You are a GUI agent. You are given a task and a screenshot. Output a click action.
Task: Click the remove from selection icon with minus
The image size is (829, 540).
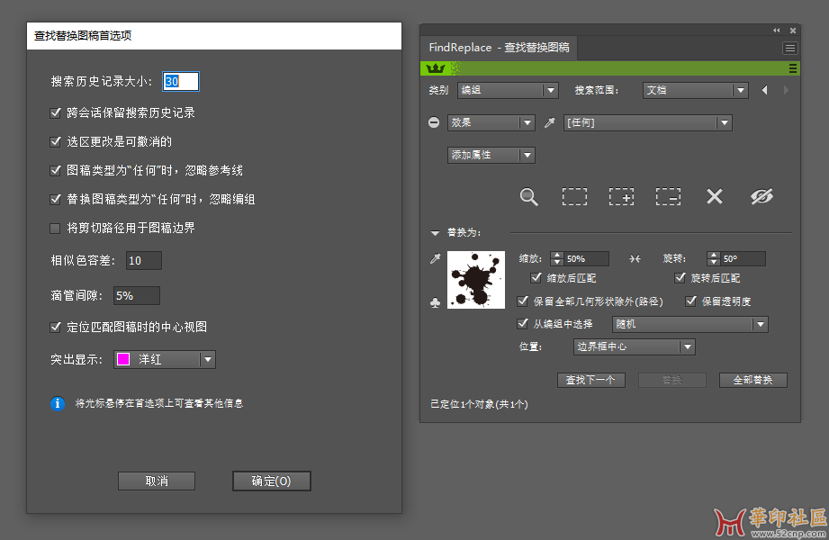pos(668,197)
